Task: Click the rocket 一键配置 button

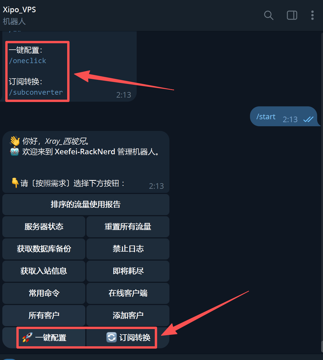Action: tap(44, 338)
